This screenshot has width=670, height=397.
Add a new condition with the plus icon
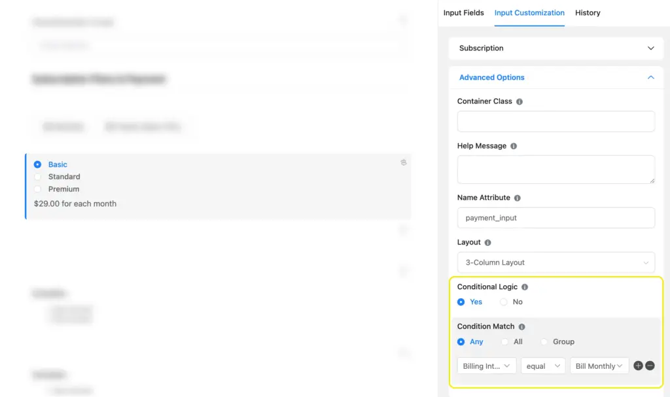[638, 366]
